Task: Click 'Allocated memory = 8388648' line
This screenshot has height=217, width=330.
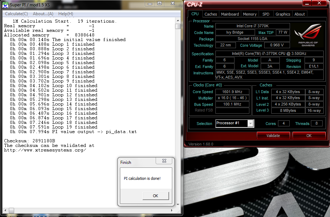Action: pyautogui.click(x=49, y=35)
